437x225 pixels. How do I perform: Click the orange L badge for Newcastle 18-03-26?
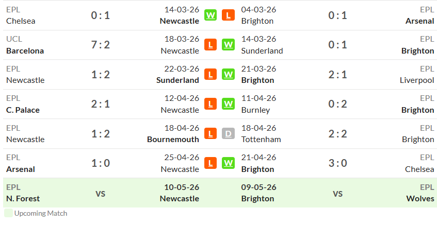(211, 44)
